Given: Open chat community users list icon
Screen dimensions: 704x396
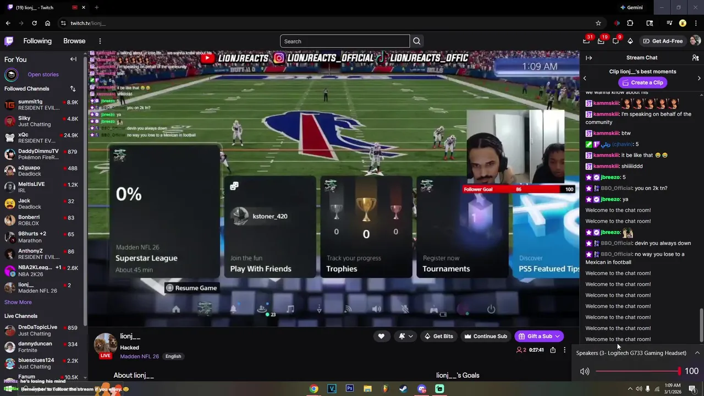Looking at the screenshot, I should 695,58.
